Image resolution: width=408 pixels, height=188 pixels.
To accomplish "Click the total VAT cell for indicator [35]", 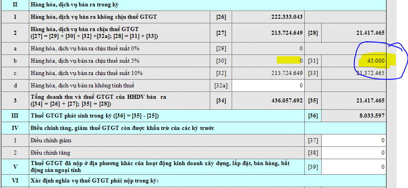I will (x=354, y=101).
